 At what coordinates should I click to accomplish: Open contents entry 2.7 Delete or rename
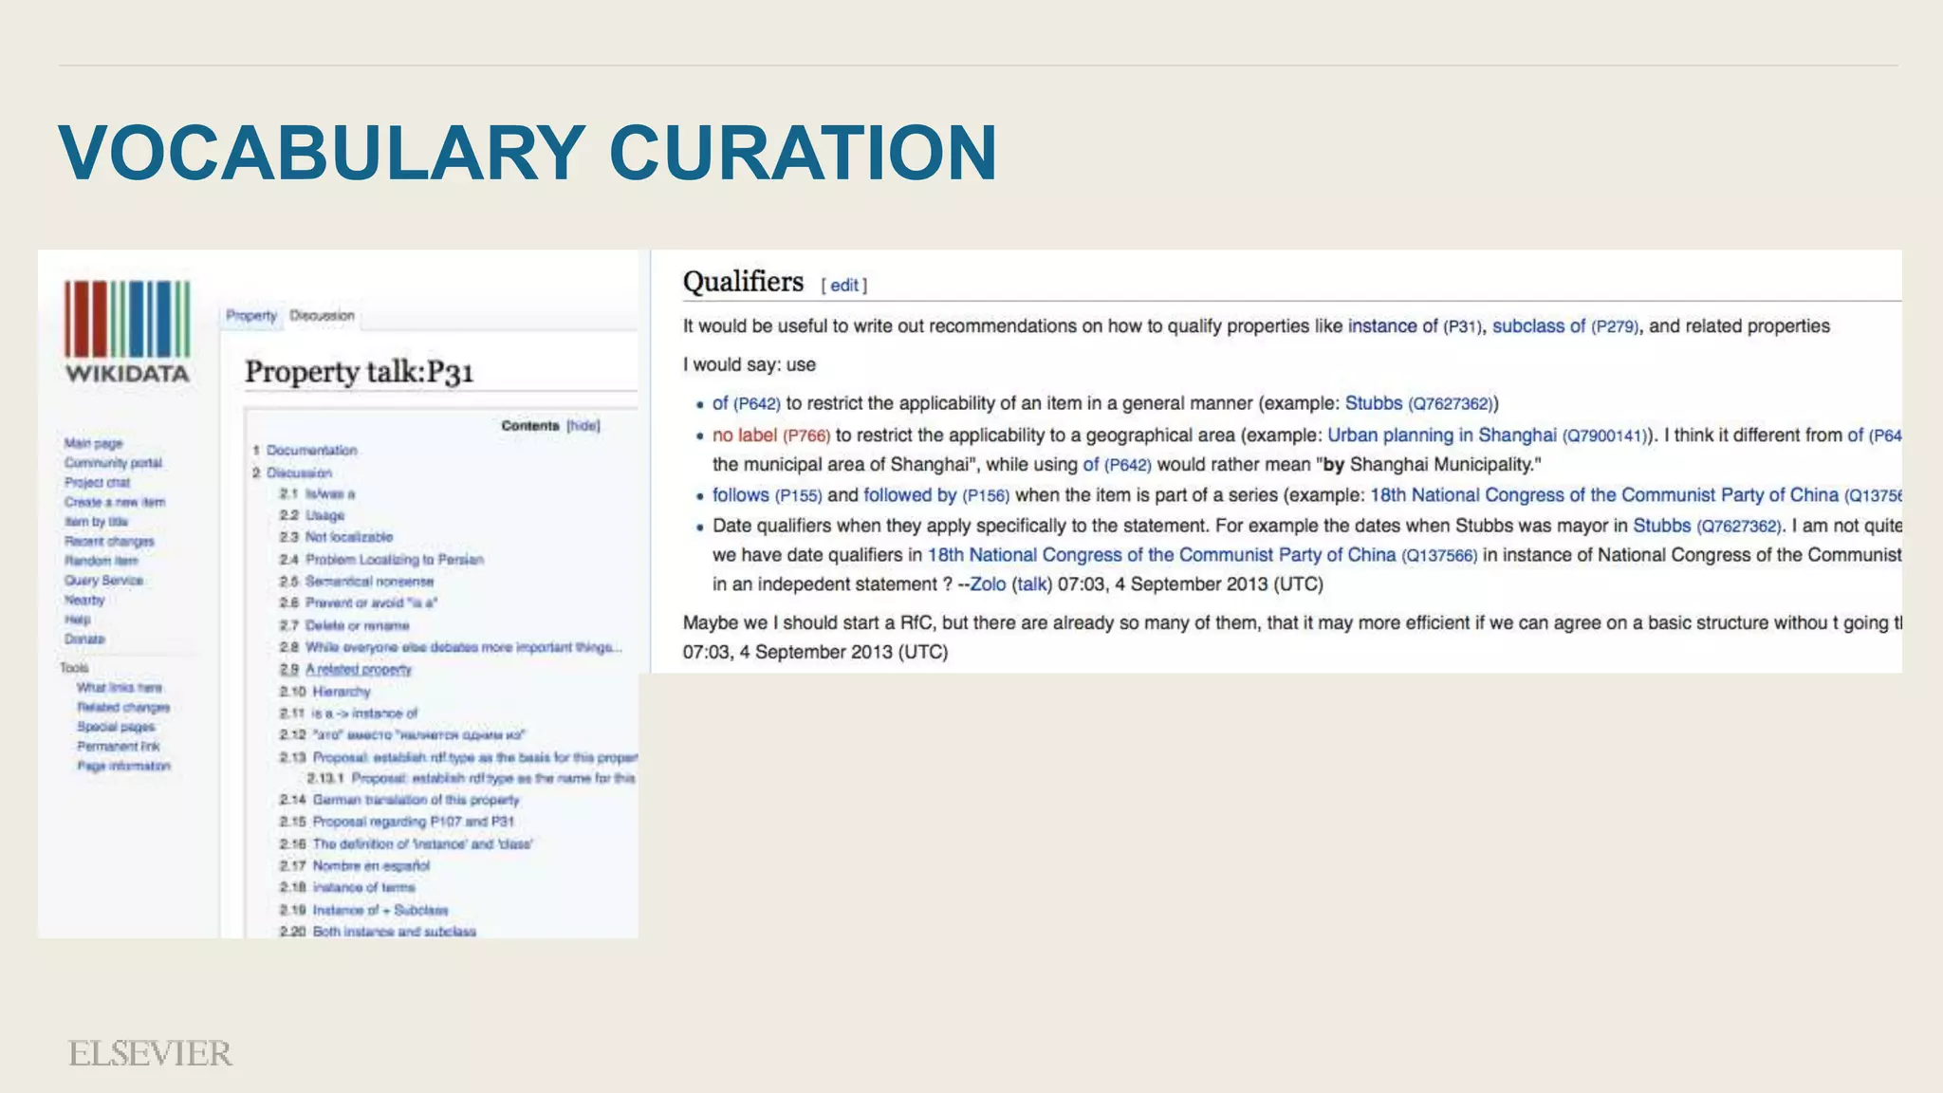[344, 625]
